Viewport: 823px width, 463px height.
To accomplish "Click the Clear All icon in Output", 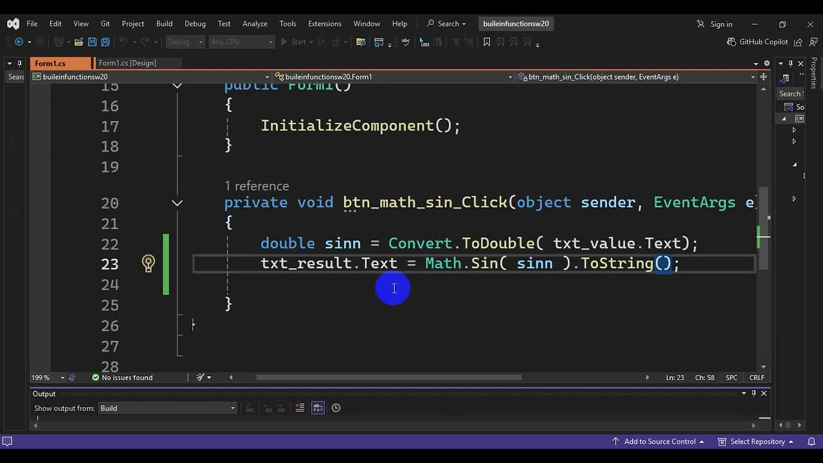I will 300,408.
